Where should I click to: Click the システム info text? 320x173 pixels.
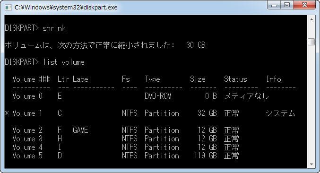click(280, 113)
